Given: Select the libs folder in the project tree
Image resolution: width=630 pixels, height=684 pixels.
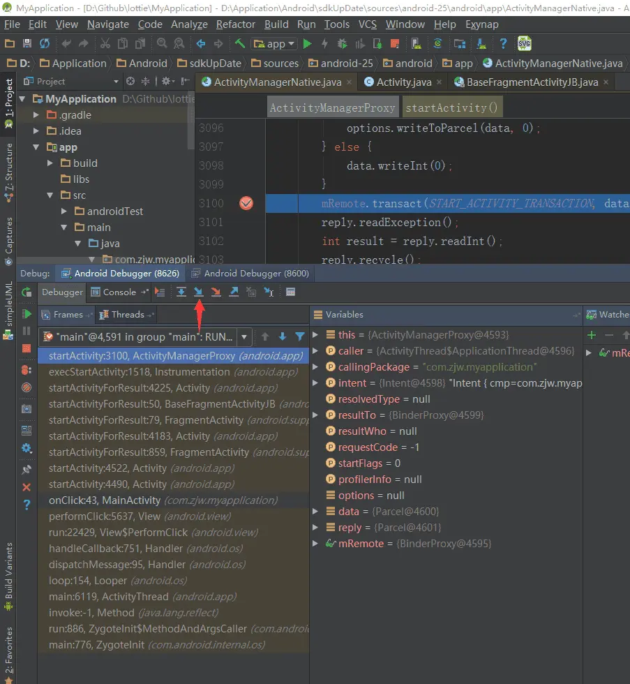Looking at the screenshot, I should (75, 179).
